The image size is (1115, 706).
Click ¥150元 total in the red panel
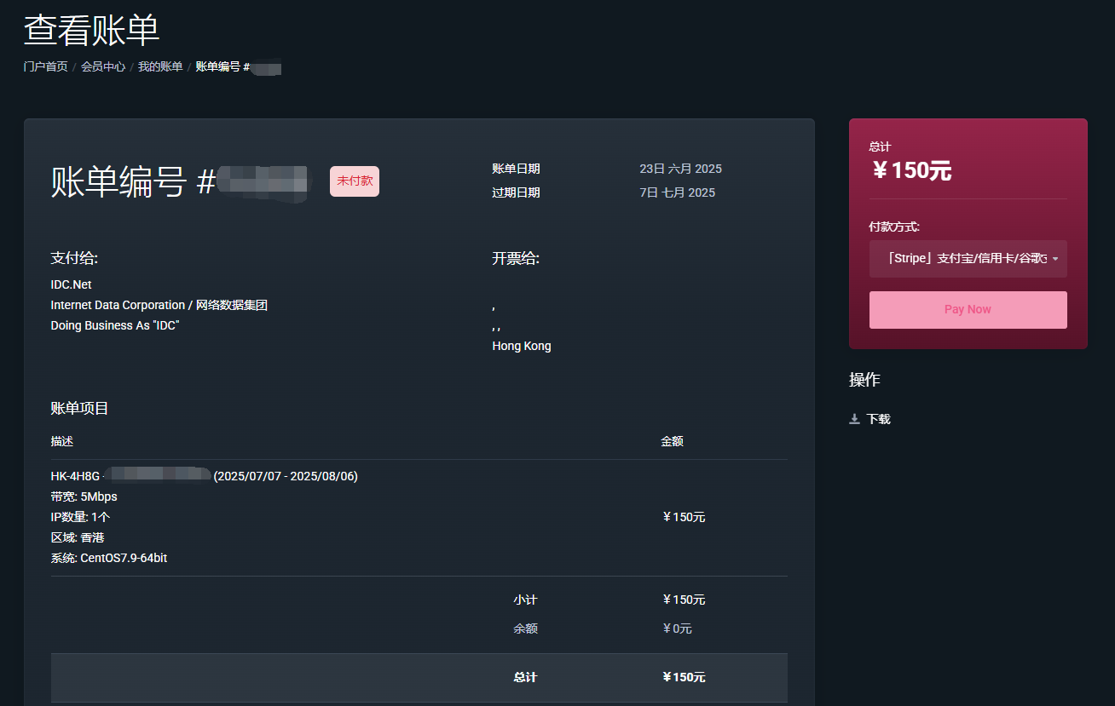point(911,170)
